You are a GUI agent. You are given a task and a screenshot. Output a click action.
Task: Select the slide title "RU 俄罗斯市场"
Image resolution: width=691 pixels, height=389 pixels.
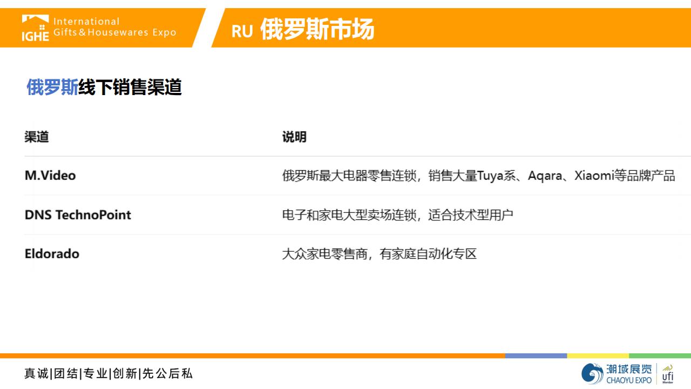[302, 30]
